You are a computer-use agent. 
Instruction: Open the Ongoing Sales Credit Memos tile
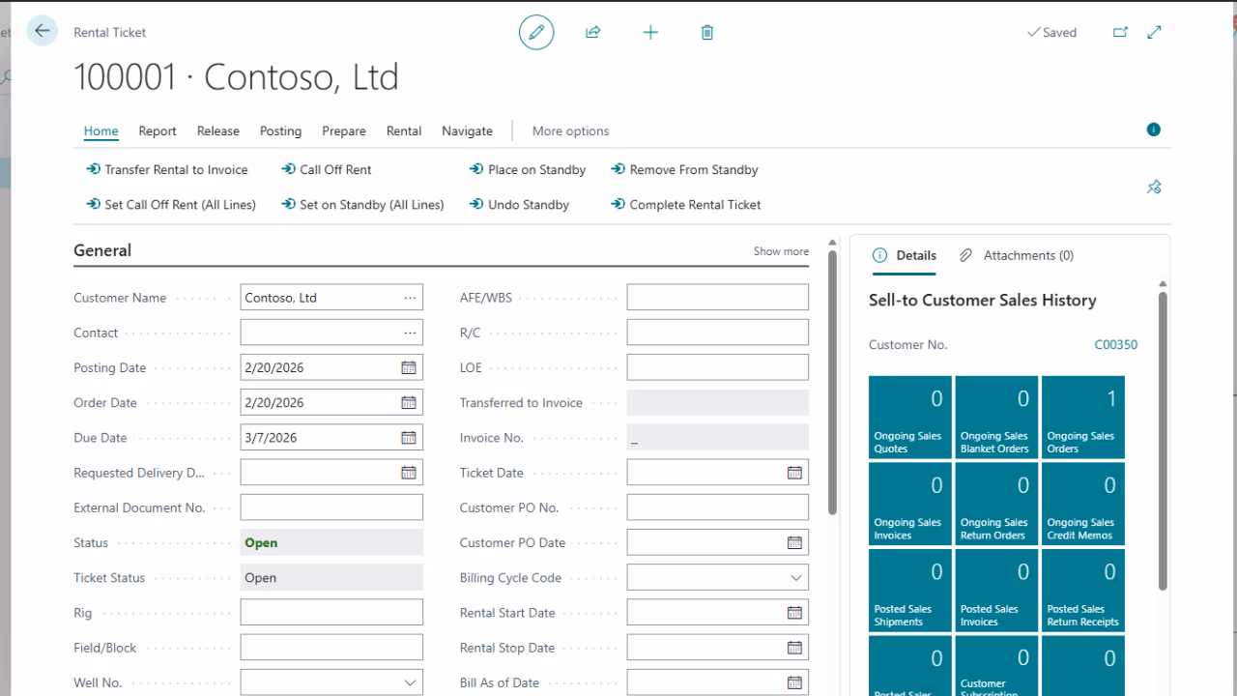tap(1083, 504)
